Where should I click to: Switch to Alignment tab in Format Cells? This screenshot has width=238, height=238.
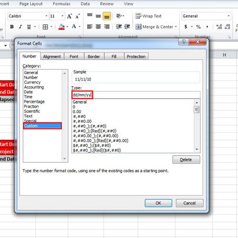tap(52, 57)
